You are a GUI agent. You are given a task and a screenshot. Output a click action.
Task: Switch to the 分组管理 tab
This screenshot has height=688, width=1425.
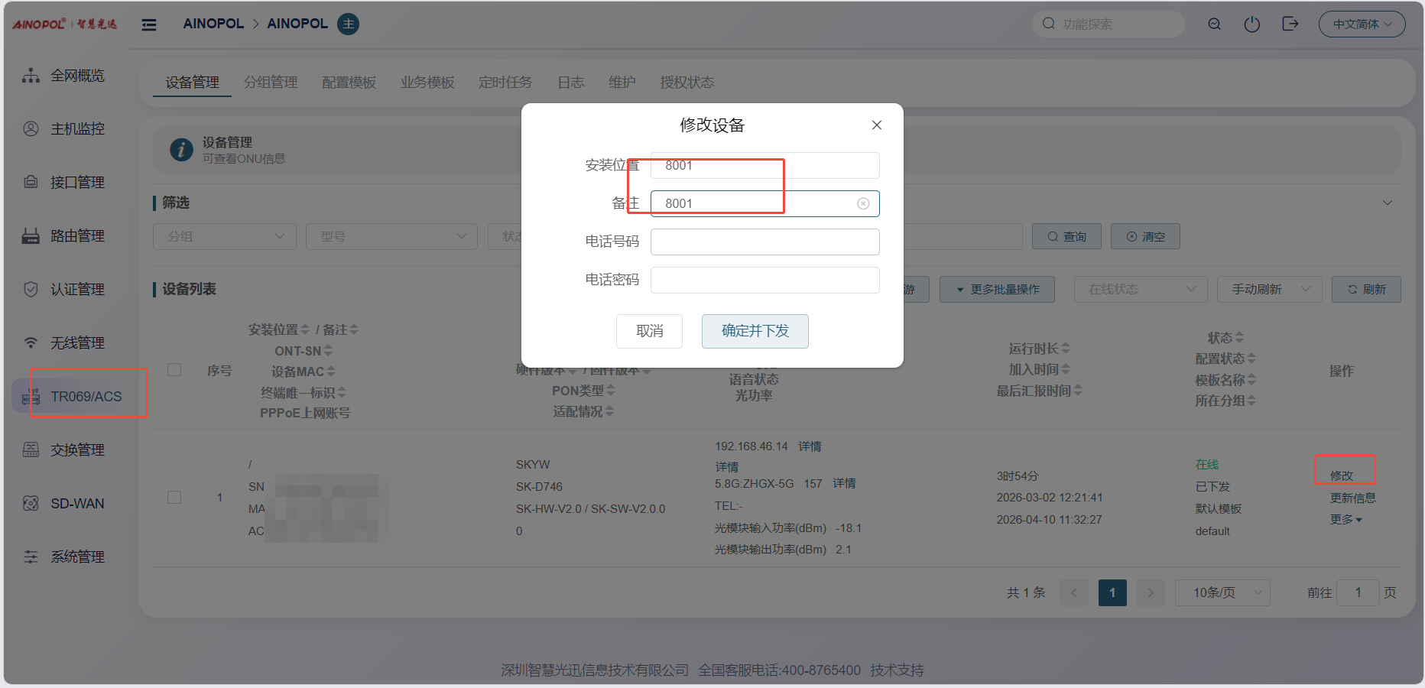[x=271, y=83]
